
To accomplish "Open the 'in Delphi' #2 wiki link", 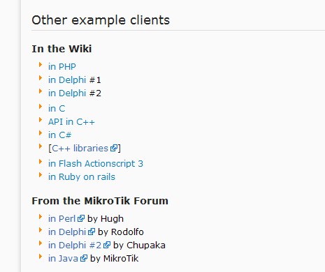I will (67, 93).
